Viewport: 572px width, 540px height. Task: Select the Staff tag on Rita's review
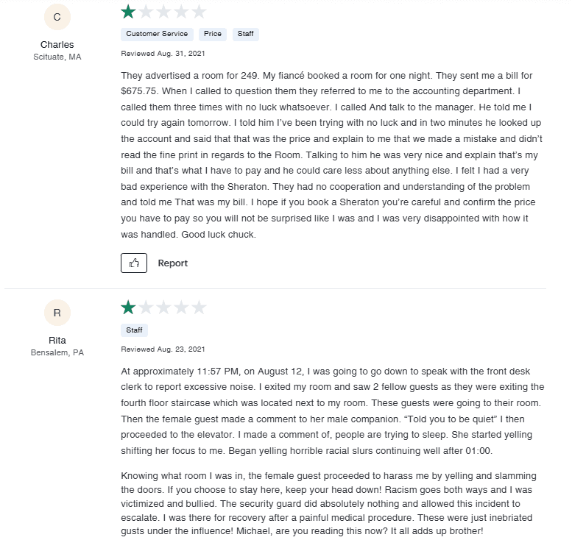[x=134, y=330]
